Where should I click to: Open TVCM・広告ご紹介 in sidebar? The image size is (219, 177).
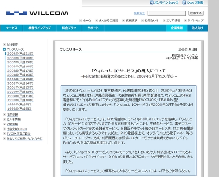tap(19, 134)
